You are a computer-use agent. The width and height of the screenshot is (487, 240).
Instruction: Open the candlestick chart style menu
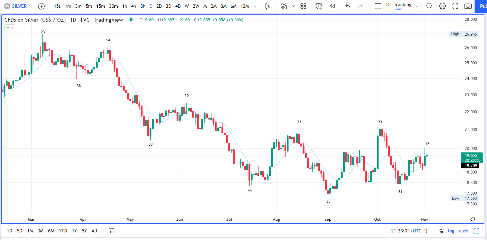268,6
